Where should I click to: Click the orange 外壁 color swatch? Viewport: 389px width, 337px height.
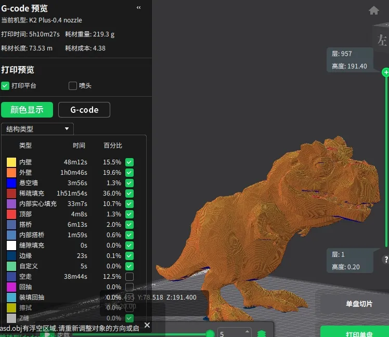click(x=11, y=173)
